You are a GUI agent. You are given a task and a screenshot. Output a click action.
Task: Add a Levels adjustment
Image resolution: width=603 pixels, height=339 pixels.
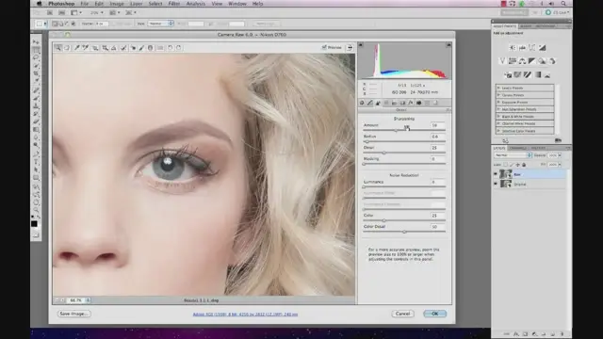(x=522, y=48)
